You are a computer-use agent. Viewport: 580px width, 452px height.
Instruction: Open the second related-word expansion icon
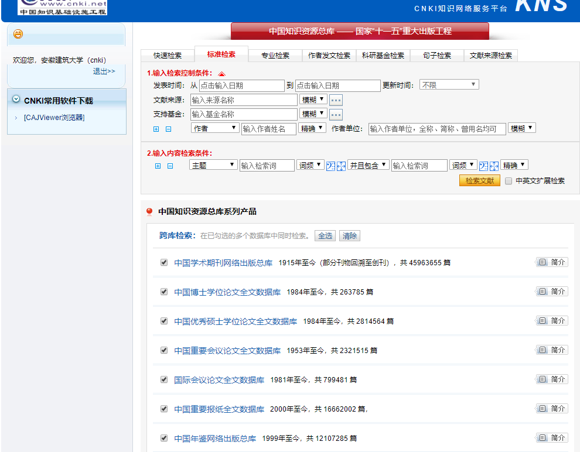[x=494, y=166]
